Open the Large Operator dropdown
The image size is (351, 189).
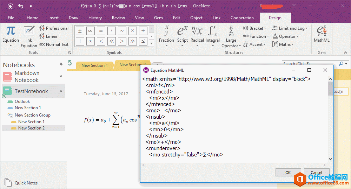(231, 37)
